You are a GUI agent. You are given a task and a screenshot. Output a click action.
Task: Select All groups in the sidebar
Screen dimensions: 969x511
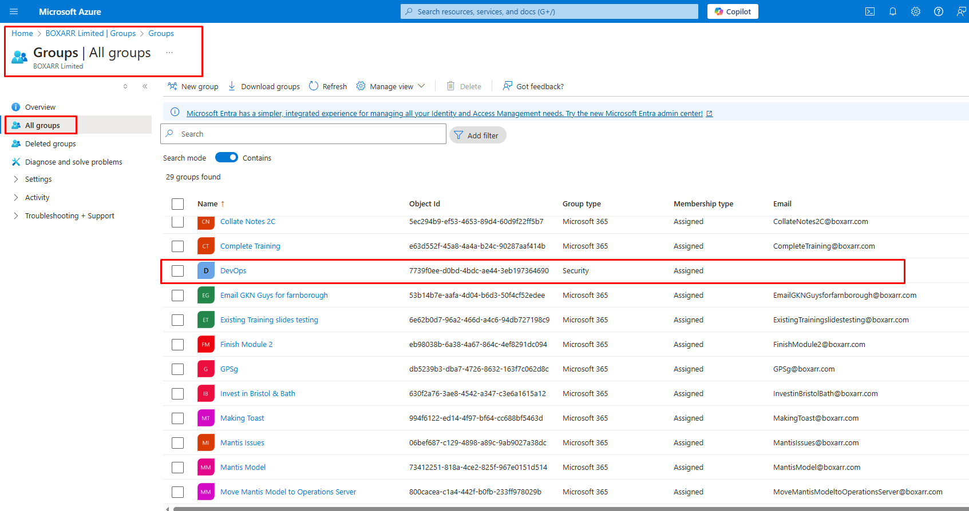[42, 125]
